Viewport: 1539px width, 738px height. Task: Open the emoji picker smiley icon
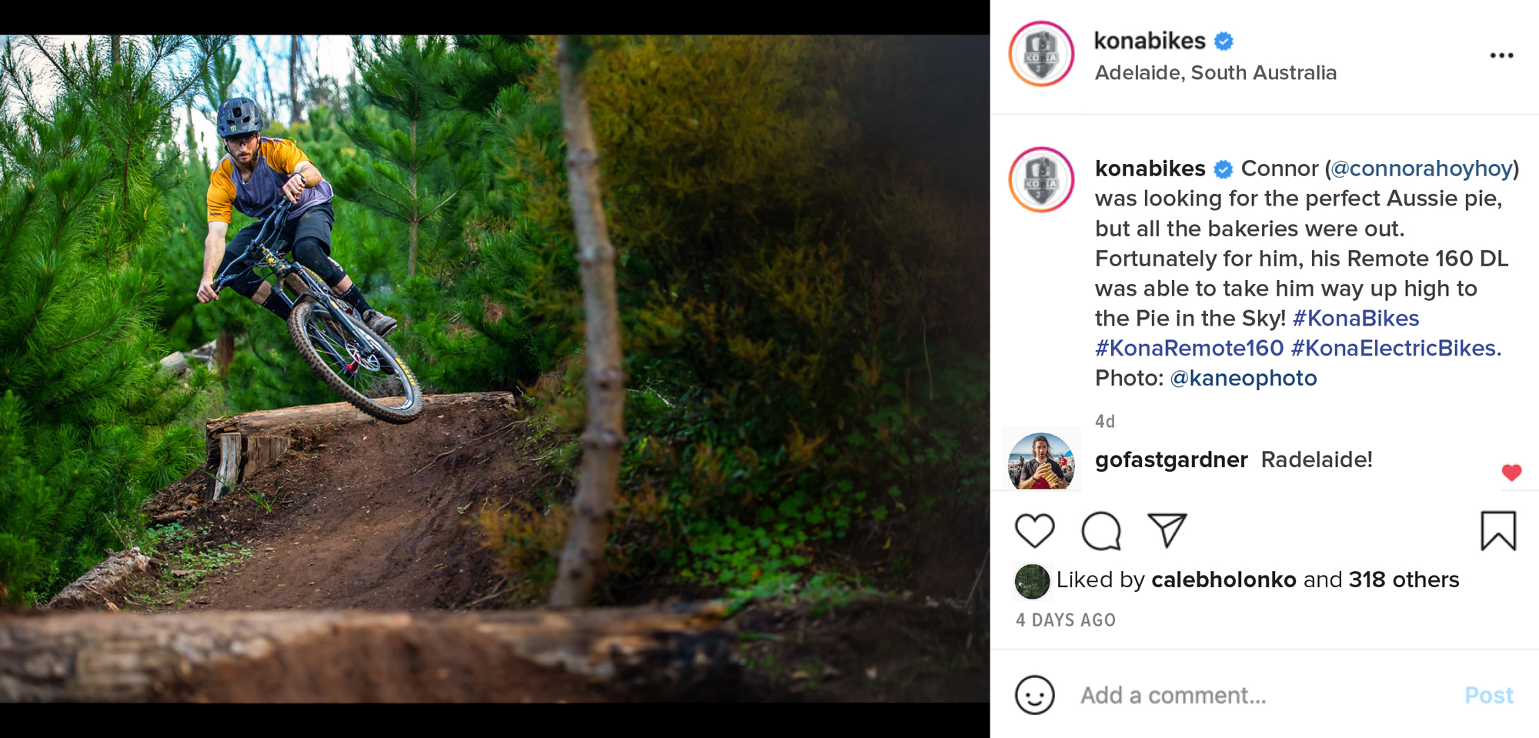click(x=1034, y=695)
